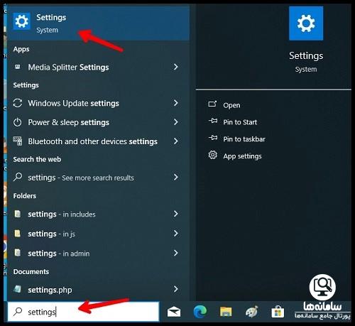The width and height of the screenshot is (355, 326).
Task: Click the large Settings gear tile
Action: coord(306,23)
